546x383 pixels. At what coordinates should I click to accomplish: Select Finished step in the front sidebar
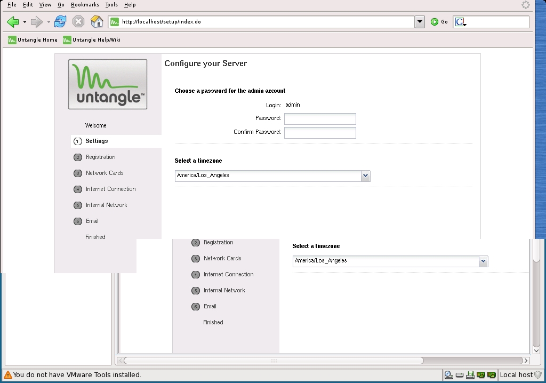point(95,237)
